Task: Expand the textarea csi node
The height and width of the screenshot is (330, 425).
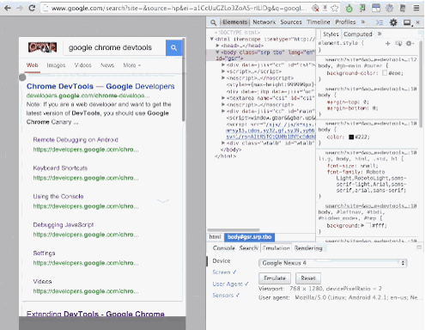Action: point(223,98)
